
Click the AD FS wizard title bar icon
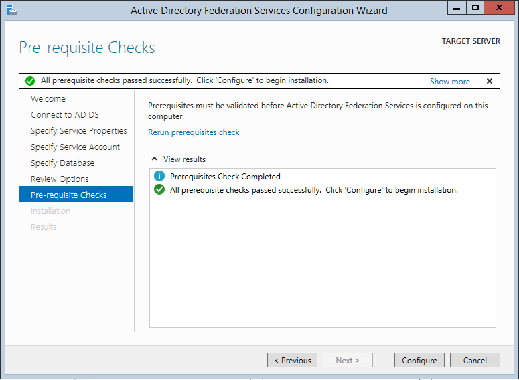11,10
